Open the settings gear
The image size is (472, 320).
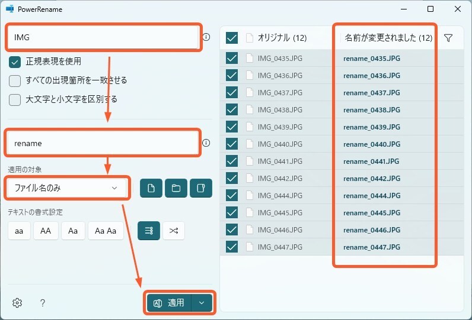(x=17, y=303)
